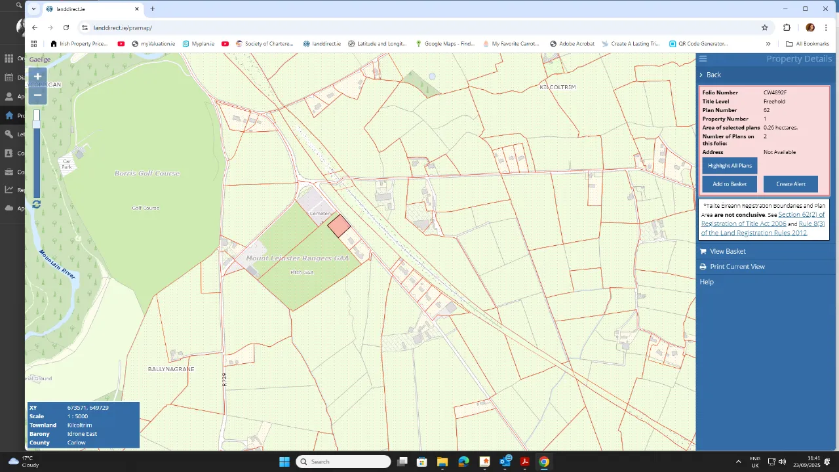
Task: Open the browser extensions puzzle icon
Action: (787, 28)
